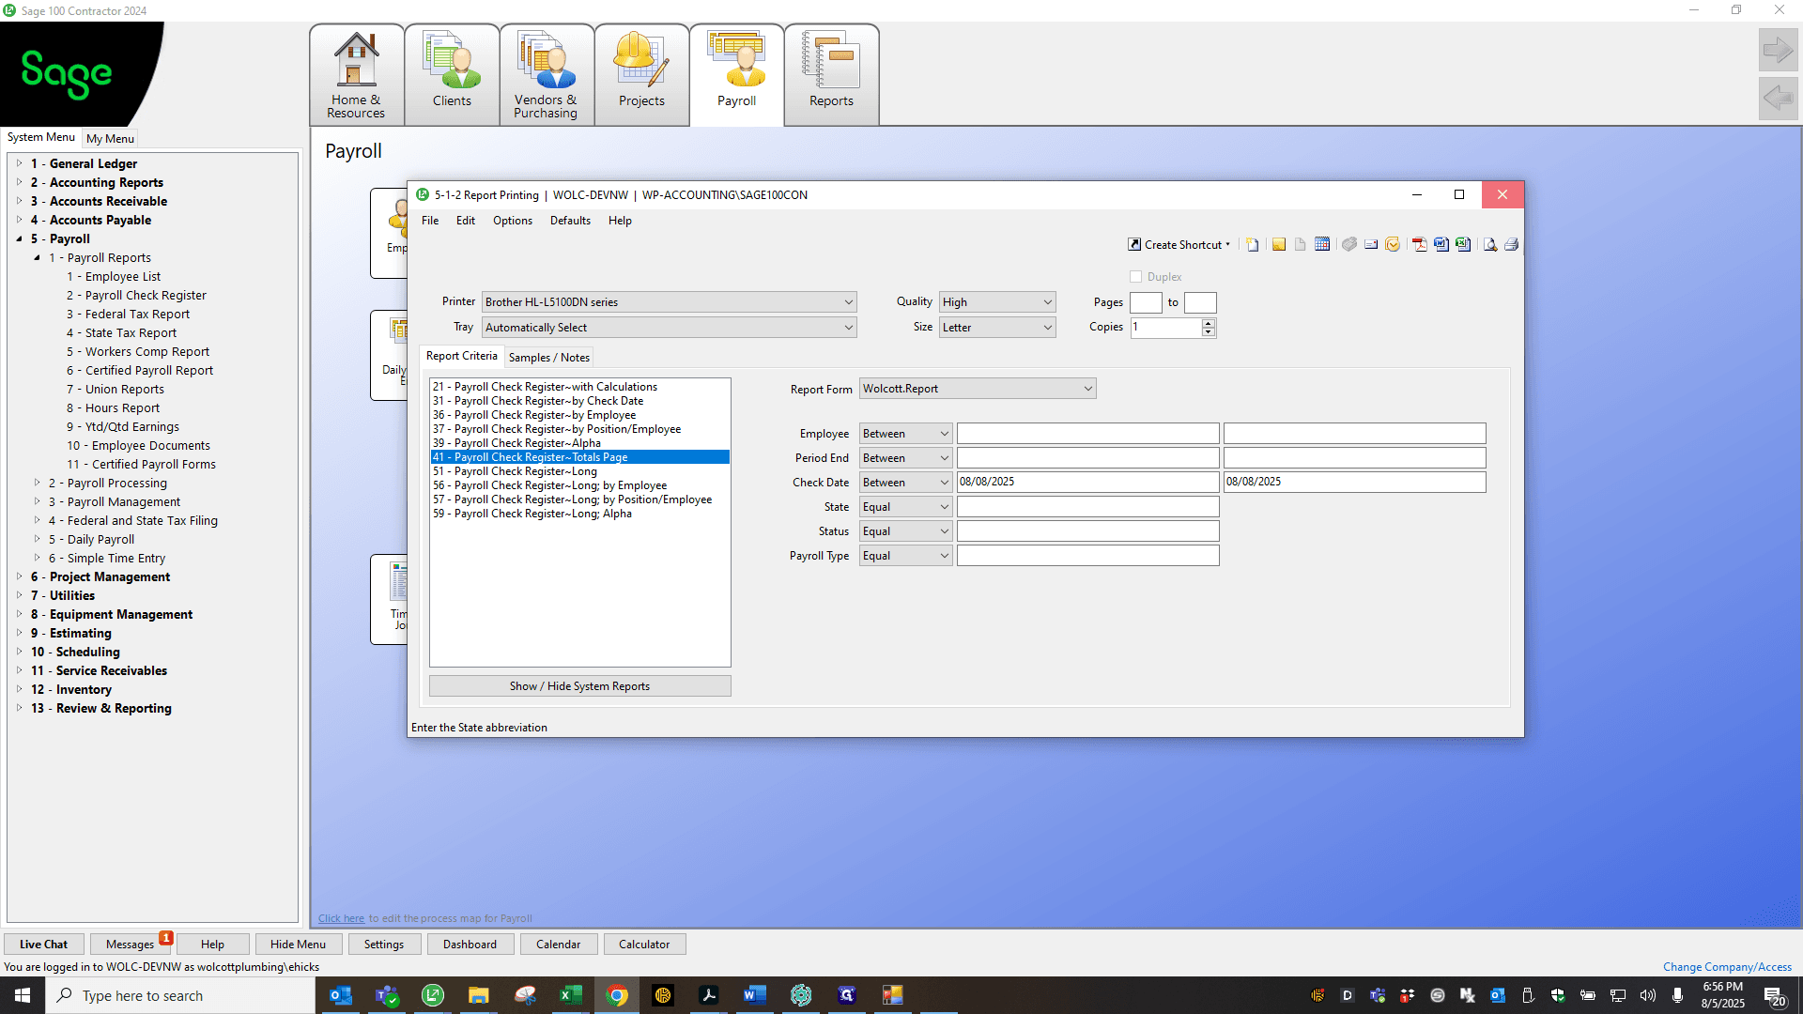
Task: Switch to the My Menu tab
Action: point(111,138)
